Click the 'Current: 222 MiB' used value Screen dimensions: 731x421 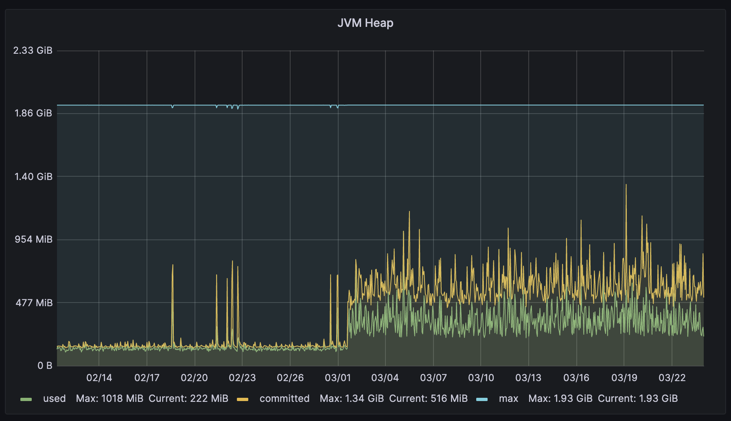[x=188, y=399]
